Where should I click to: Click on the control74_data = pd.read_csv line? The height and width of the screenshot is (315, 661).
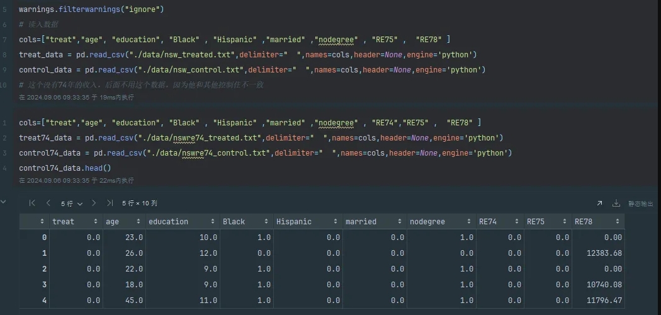click(266, 153)
